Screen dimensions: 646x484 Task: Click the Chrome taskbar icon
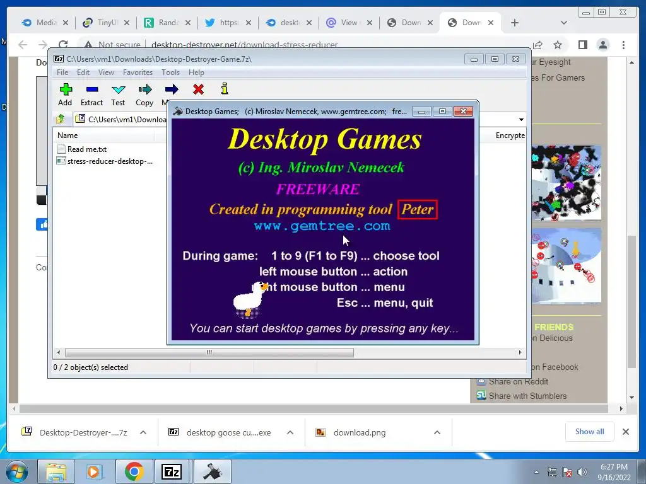(x=134, y=471)
